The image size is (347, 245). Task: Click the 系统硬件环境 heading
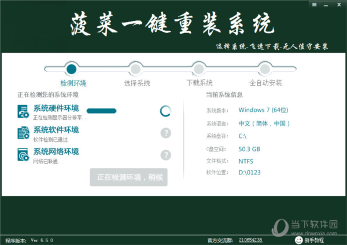56,108
